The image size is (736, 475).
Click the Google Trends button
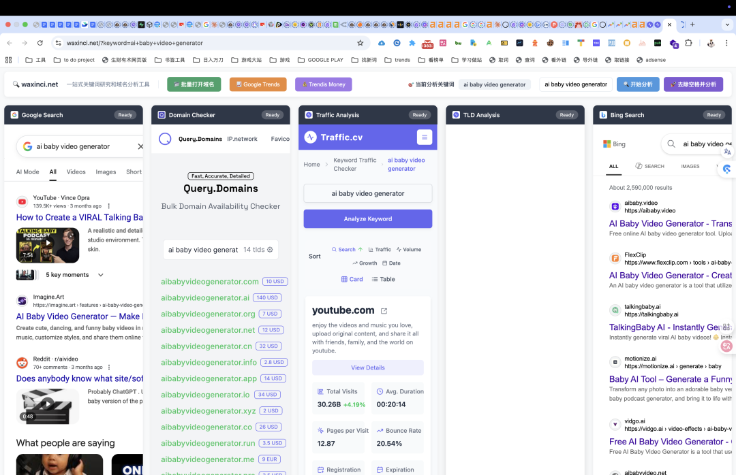point(258,84)
